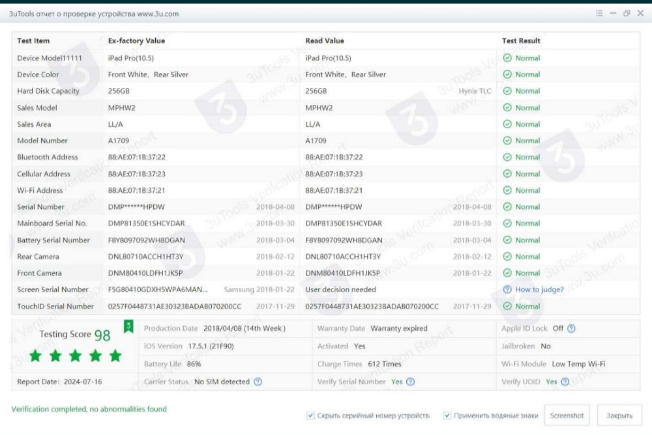652x435 pixels.
Task: Click the Normal icon for Battery Serial Number
Action: click(509, 240)
